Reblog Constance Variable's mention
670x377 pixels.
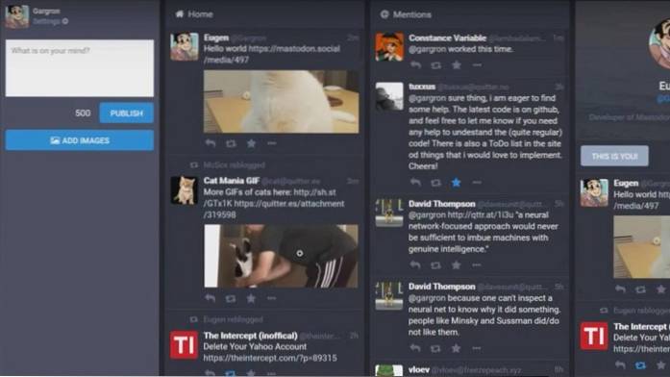click(435, 65)
